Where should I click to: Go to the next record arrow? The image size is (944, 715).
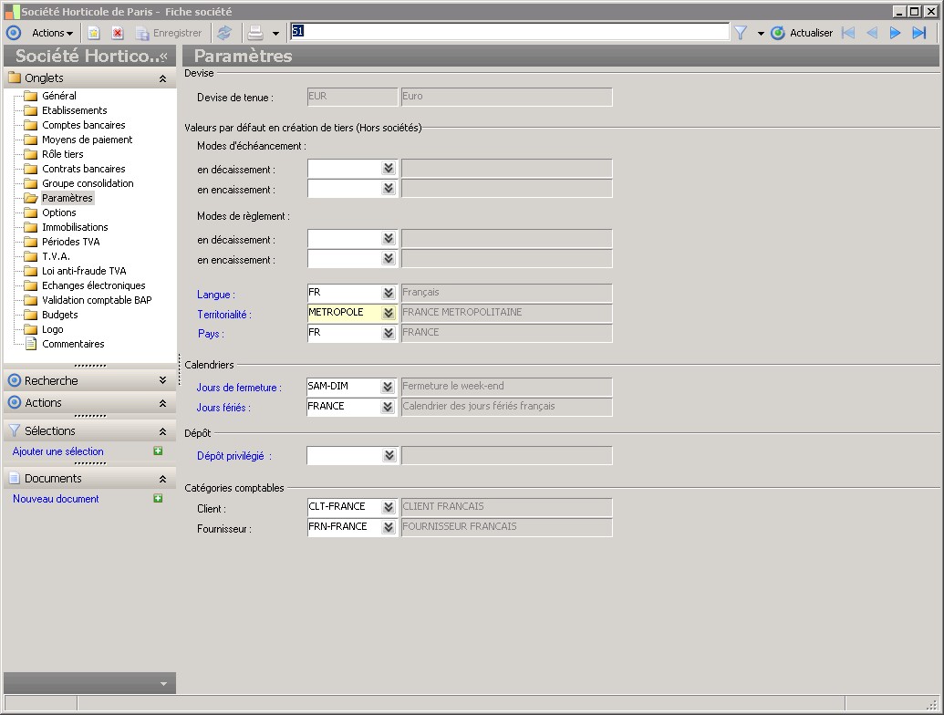click(895, 33)
